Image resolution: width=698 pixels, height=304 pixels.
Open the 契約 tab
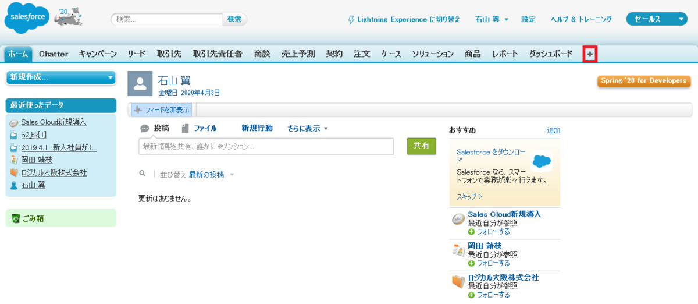tap(334, 54)
